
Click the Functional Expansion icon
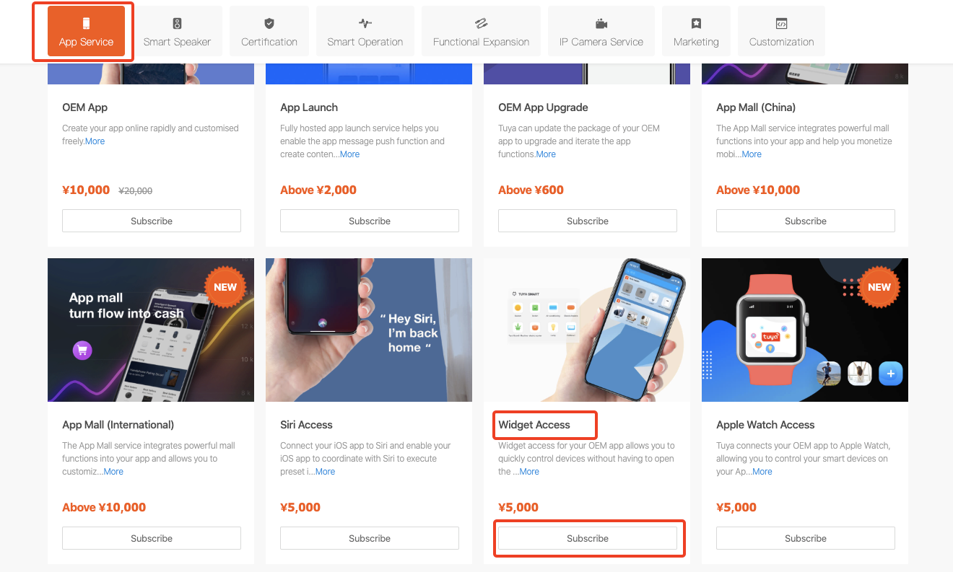pos(481,23)
